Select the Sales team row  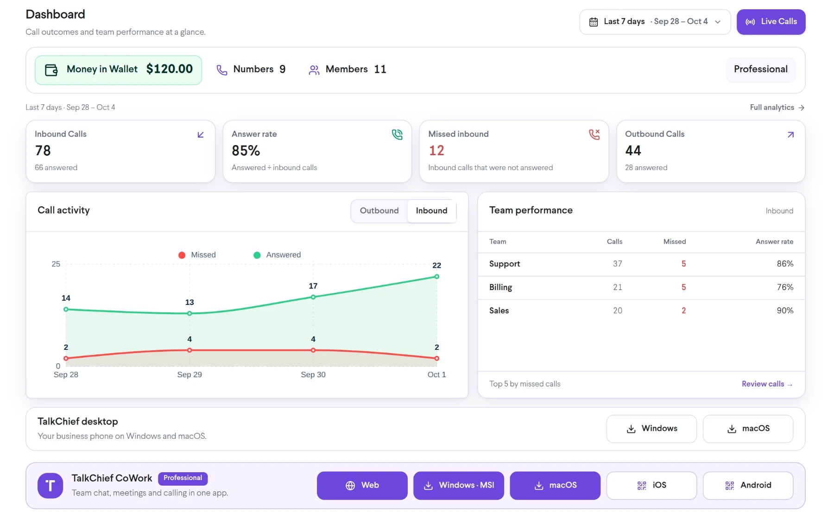click(x=641, y=311)
